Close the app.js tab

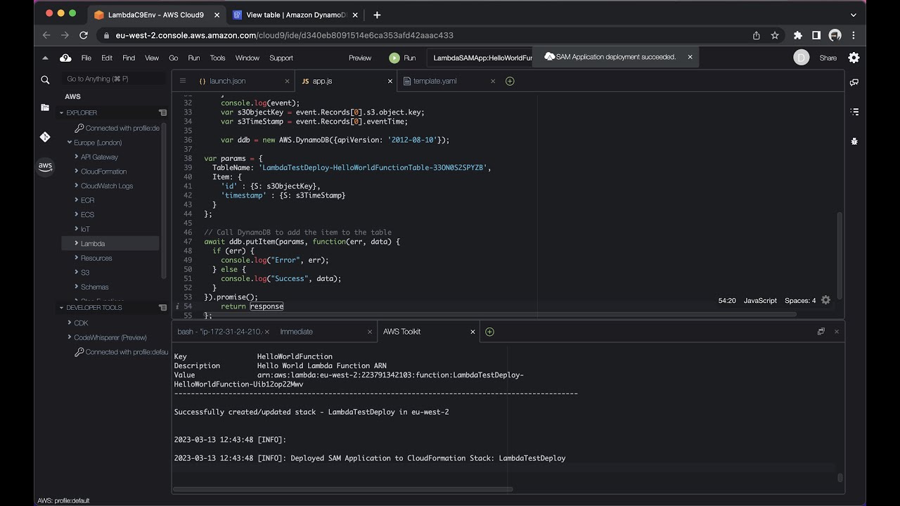tap(390, 81)
